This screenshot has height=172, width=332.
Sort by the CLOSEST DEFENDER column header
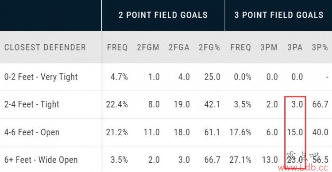[45, 47]
